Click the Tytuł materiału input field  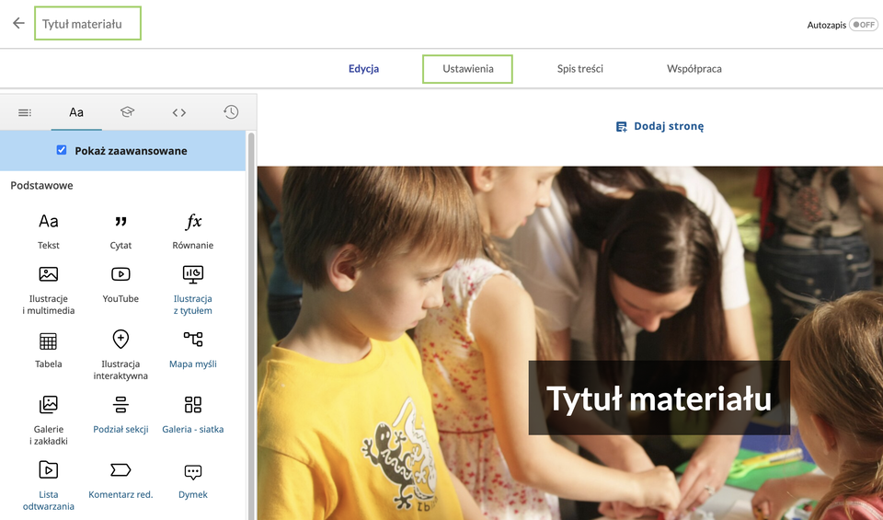(x=88, y=24)
